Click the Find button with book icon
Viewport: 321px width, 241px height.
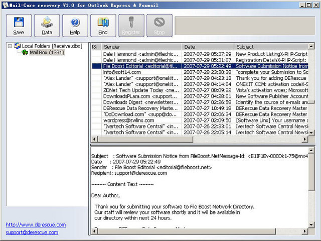click(x=103, y=26)
